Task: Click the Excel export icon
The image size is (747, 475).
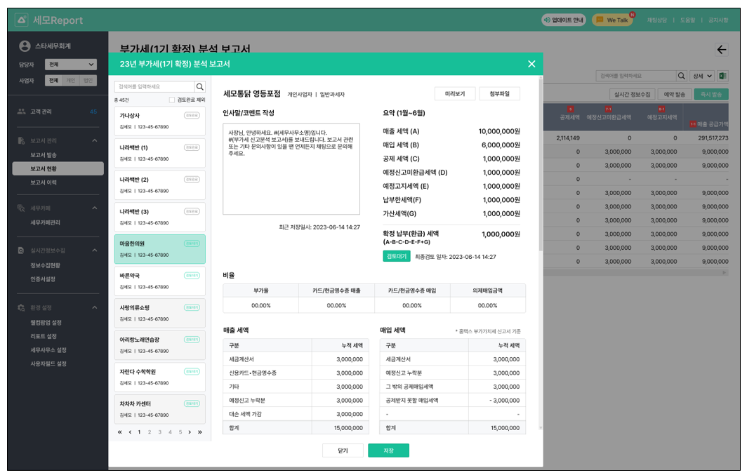Action: tap(722, 76)
